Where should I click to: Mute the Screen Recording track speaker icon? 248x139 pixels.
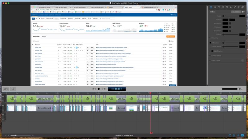tap(3, 110)
